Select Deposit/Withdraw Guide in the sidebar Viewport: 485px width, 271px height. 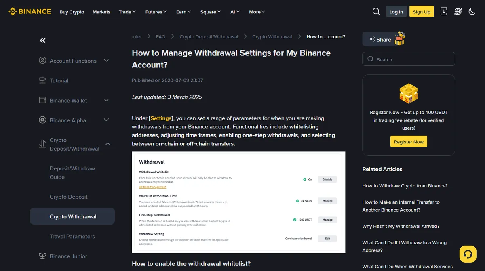(x=72, y=173)
